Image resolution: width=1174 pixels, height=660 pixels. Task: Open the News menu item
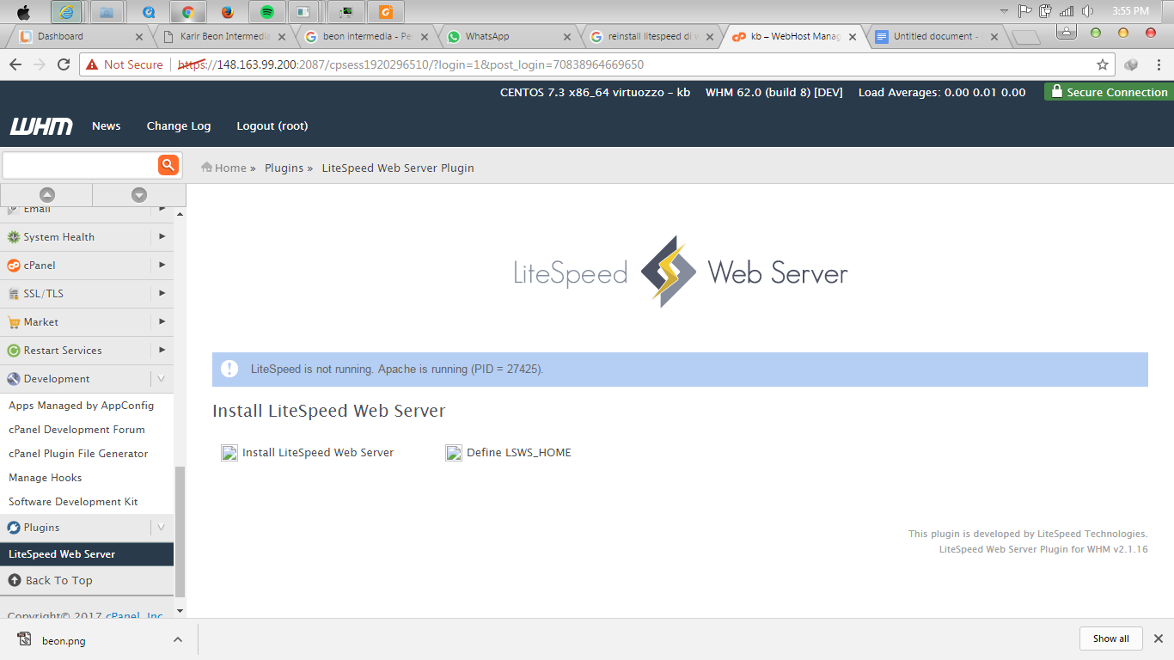[107, 125]
